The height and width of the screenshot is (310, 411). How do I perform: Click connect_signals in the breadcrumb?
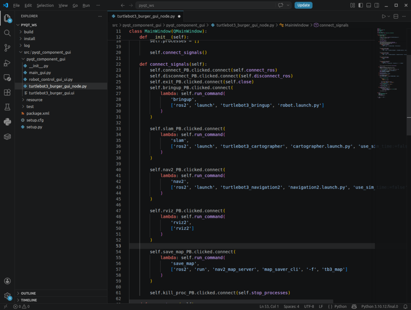coord(334,25)
